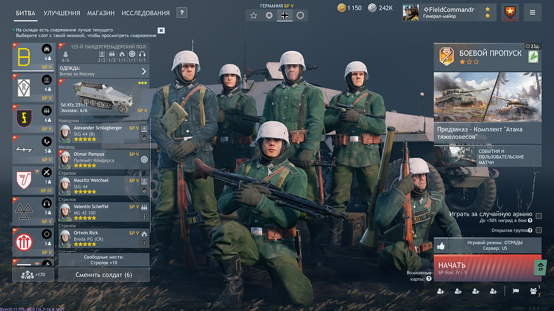Open the hamburger main menu icon
The height and width of the screenshot is (311, 554).
(532, 12)
